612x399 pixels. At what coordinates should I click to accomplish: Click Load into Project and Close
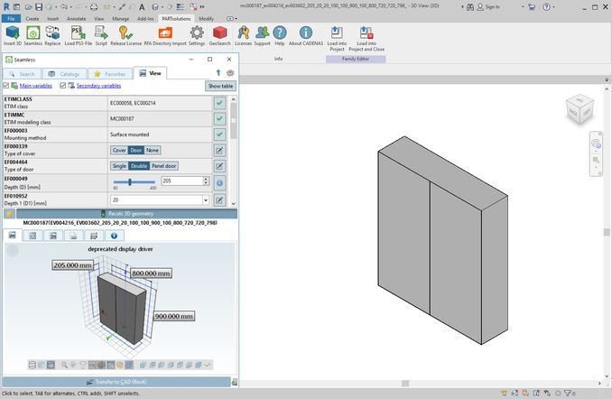coord(366,33)
